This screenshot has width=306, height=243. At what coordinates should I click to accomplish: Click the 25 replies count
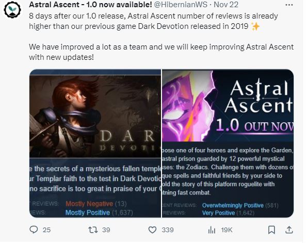coord(46,230)
